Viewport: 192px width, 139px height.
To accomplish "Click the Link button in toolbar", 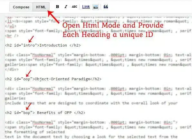I will pyautogui.click(x=86, y=7).
